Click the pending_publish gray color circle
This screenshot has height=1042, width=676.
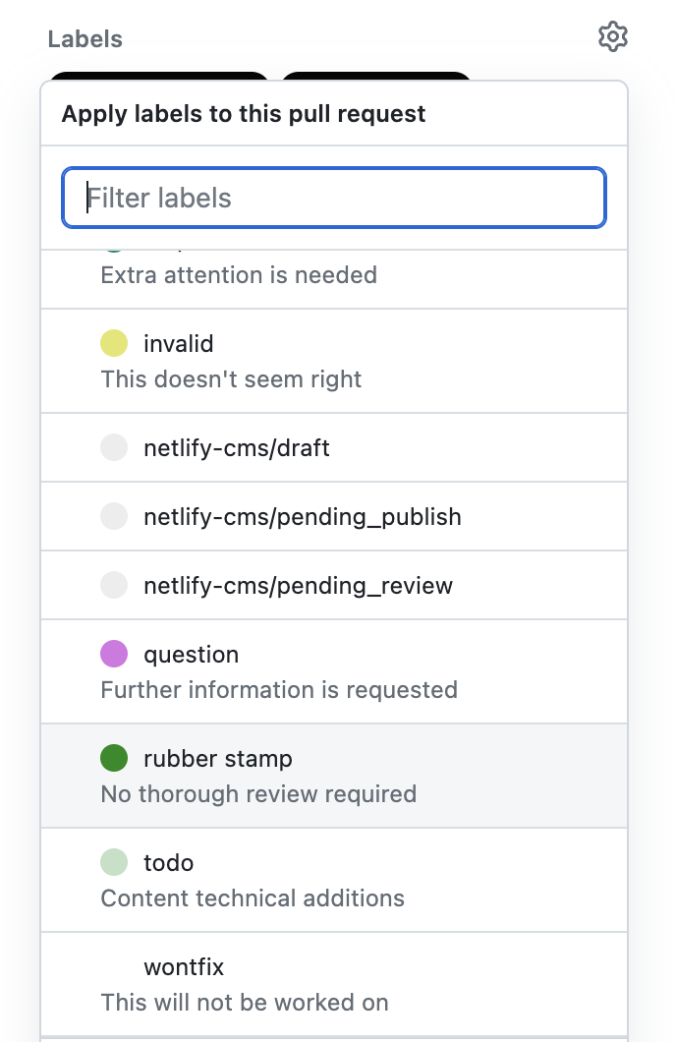click(x=114, y=517)
